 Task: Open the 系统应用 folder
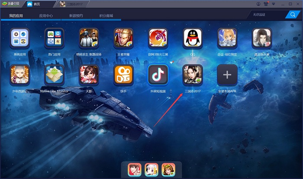(20, 39)
